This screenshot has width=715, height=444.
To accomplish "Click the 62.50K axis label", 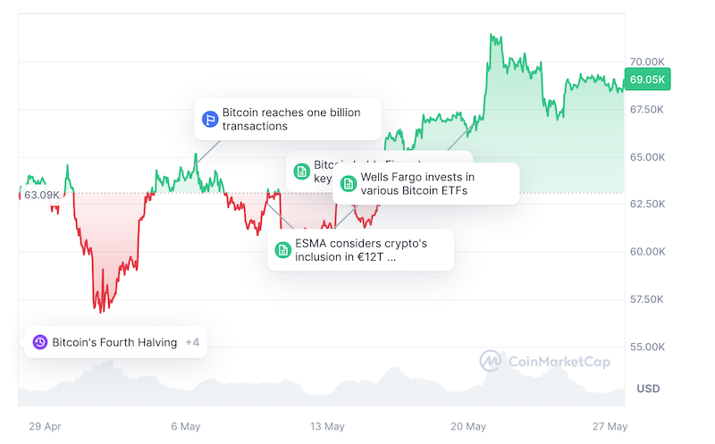I will click(647, 204).
